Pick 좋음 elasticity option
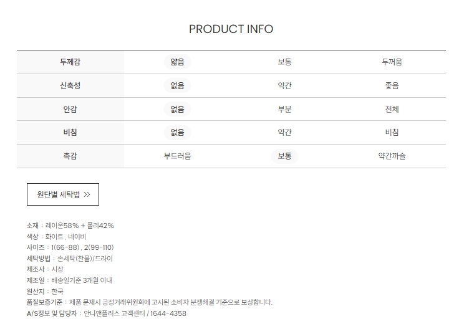The width and height of the screenshot is (464, 334). 392,86
